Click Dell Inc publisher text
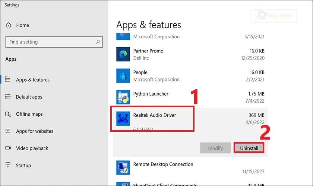313x186 pixels. [141, 58]
